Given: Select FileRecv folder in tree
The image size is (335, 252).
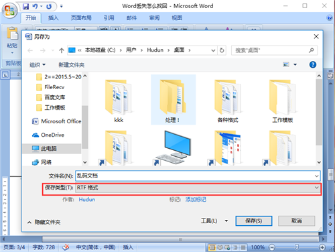Looking at the screenshot, I should click(x=50, y=87).
